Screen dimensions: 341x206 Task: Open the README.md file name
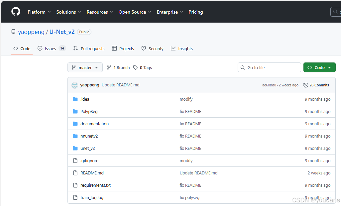pos(92,173)
